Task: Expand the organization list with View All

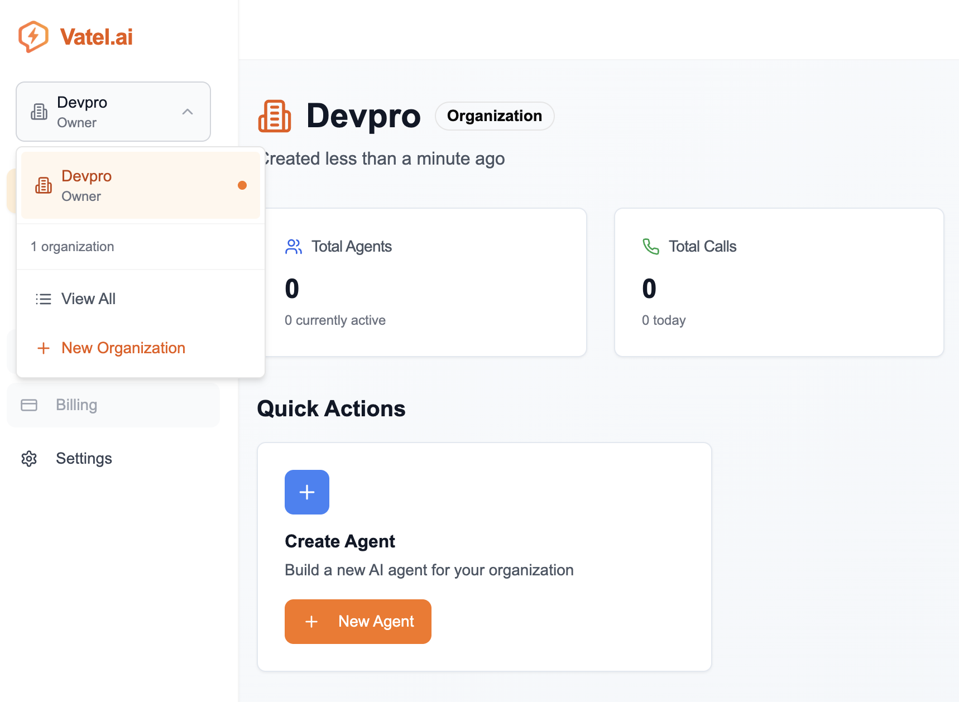Action: point(88,299)
